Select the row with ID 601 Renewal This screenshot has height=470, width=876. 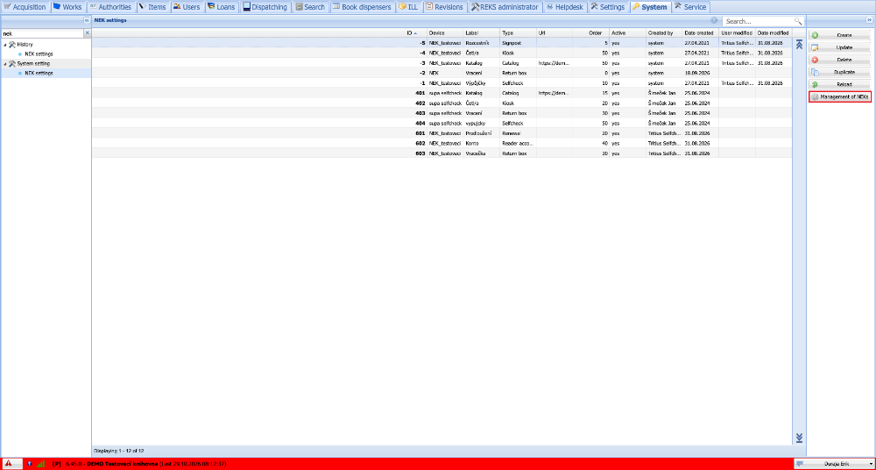click(x=442, y=133)
